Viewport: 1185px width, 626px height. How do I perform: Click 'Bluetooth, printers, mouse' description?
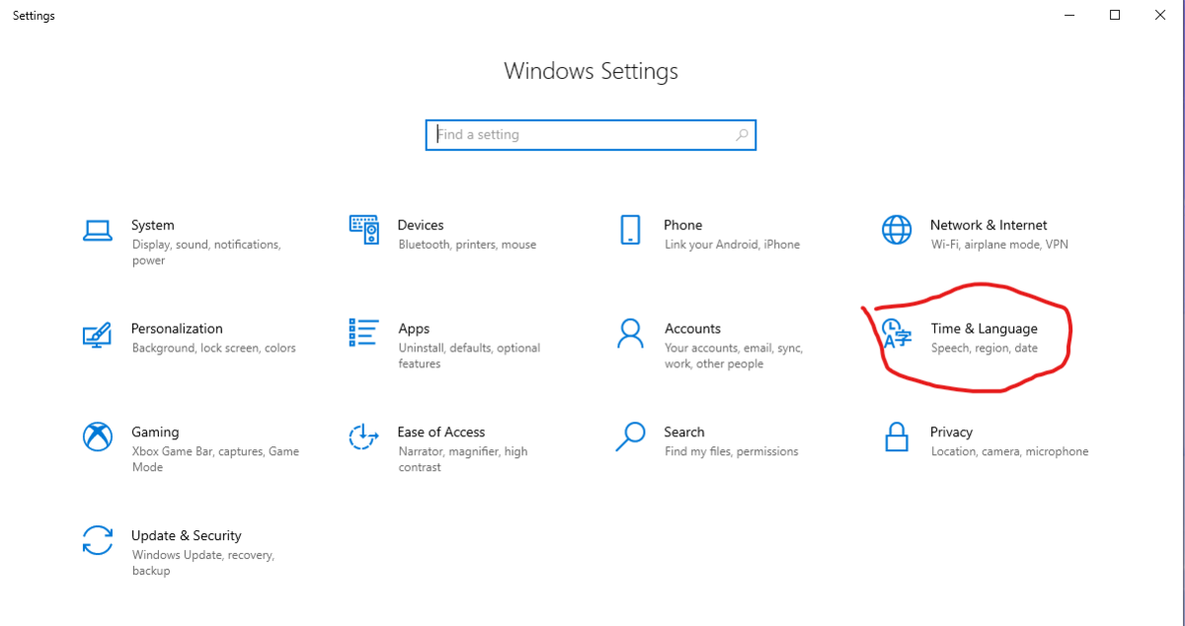[467, 245]
